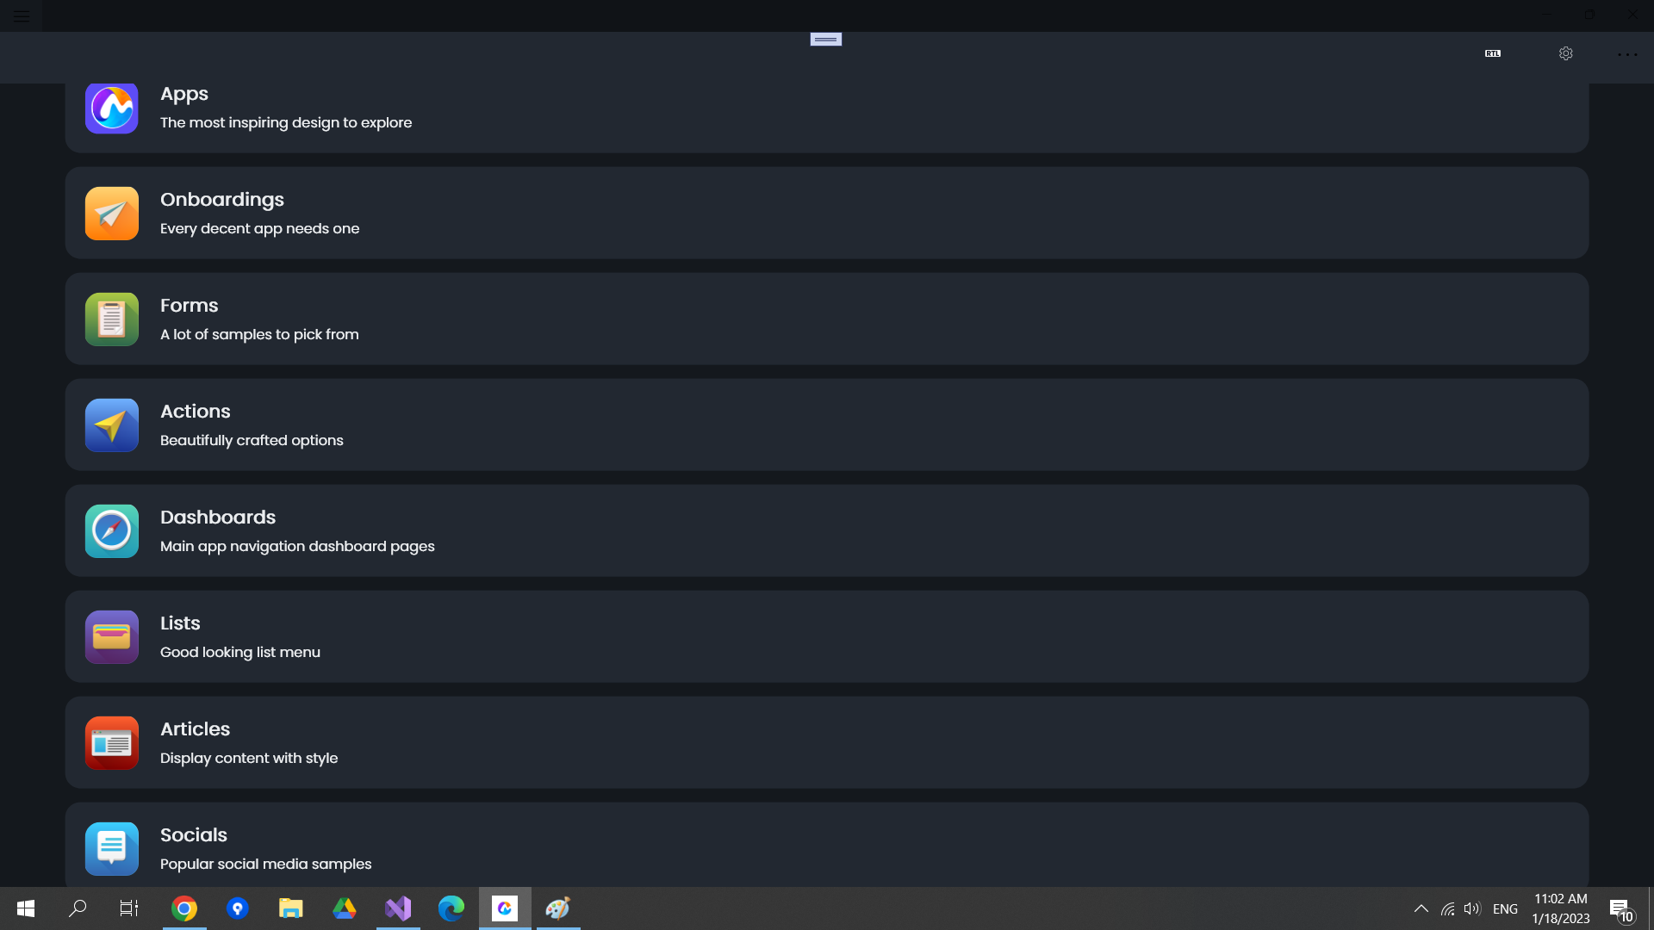The width and height of the screenshot is (1654, 930).
Task: Expand the three-dot overflow menu
Action: pyautogui.click(x=1627, y=54)
